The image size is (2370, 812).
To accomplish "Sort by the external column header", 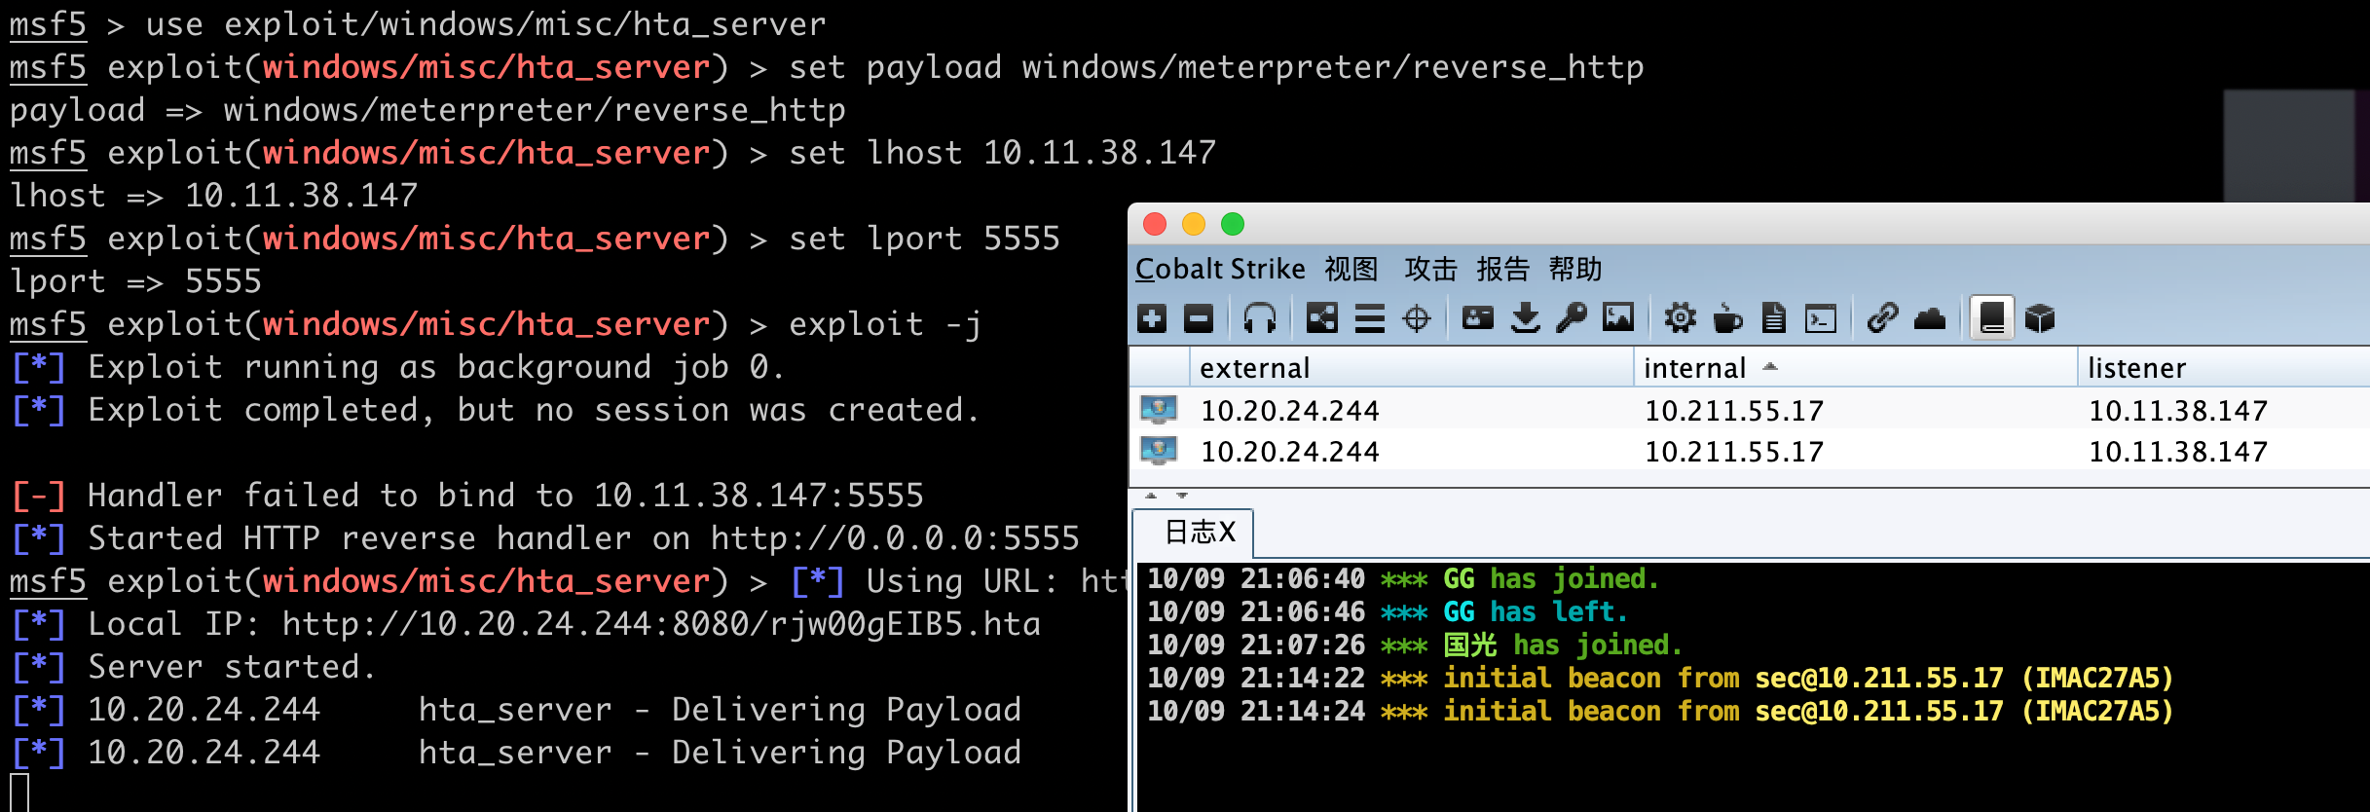I will pyautogui.click(x=1411, y=368).
